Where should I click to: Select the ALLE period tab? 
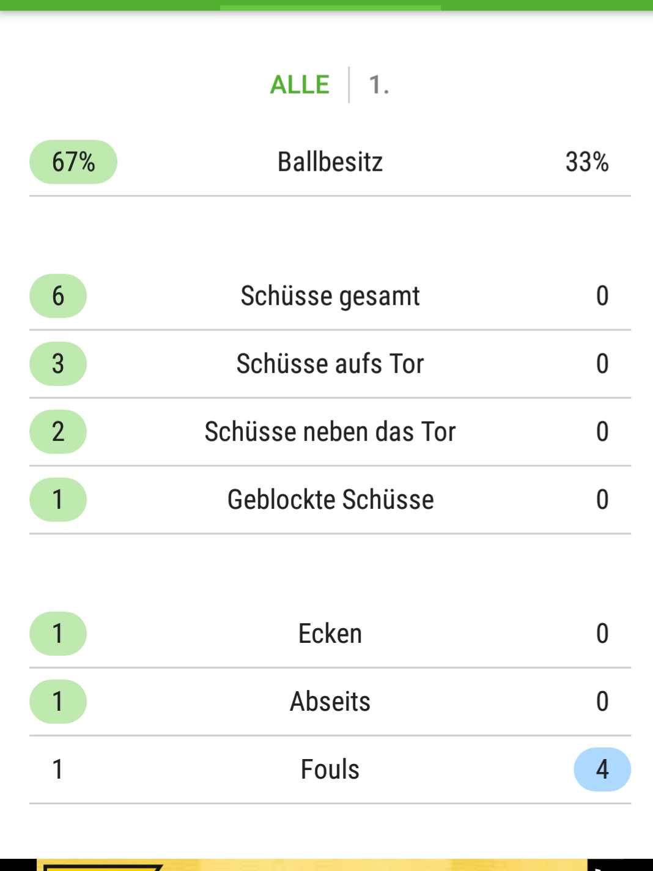click(300, 84)
